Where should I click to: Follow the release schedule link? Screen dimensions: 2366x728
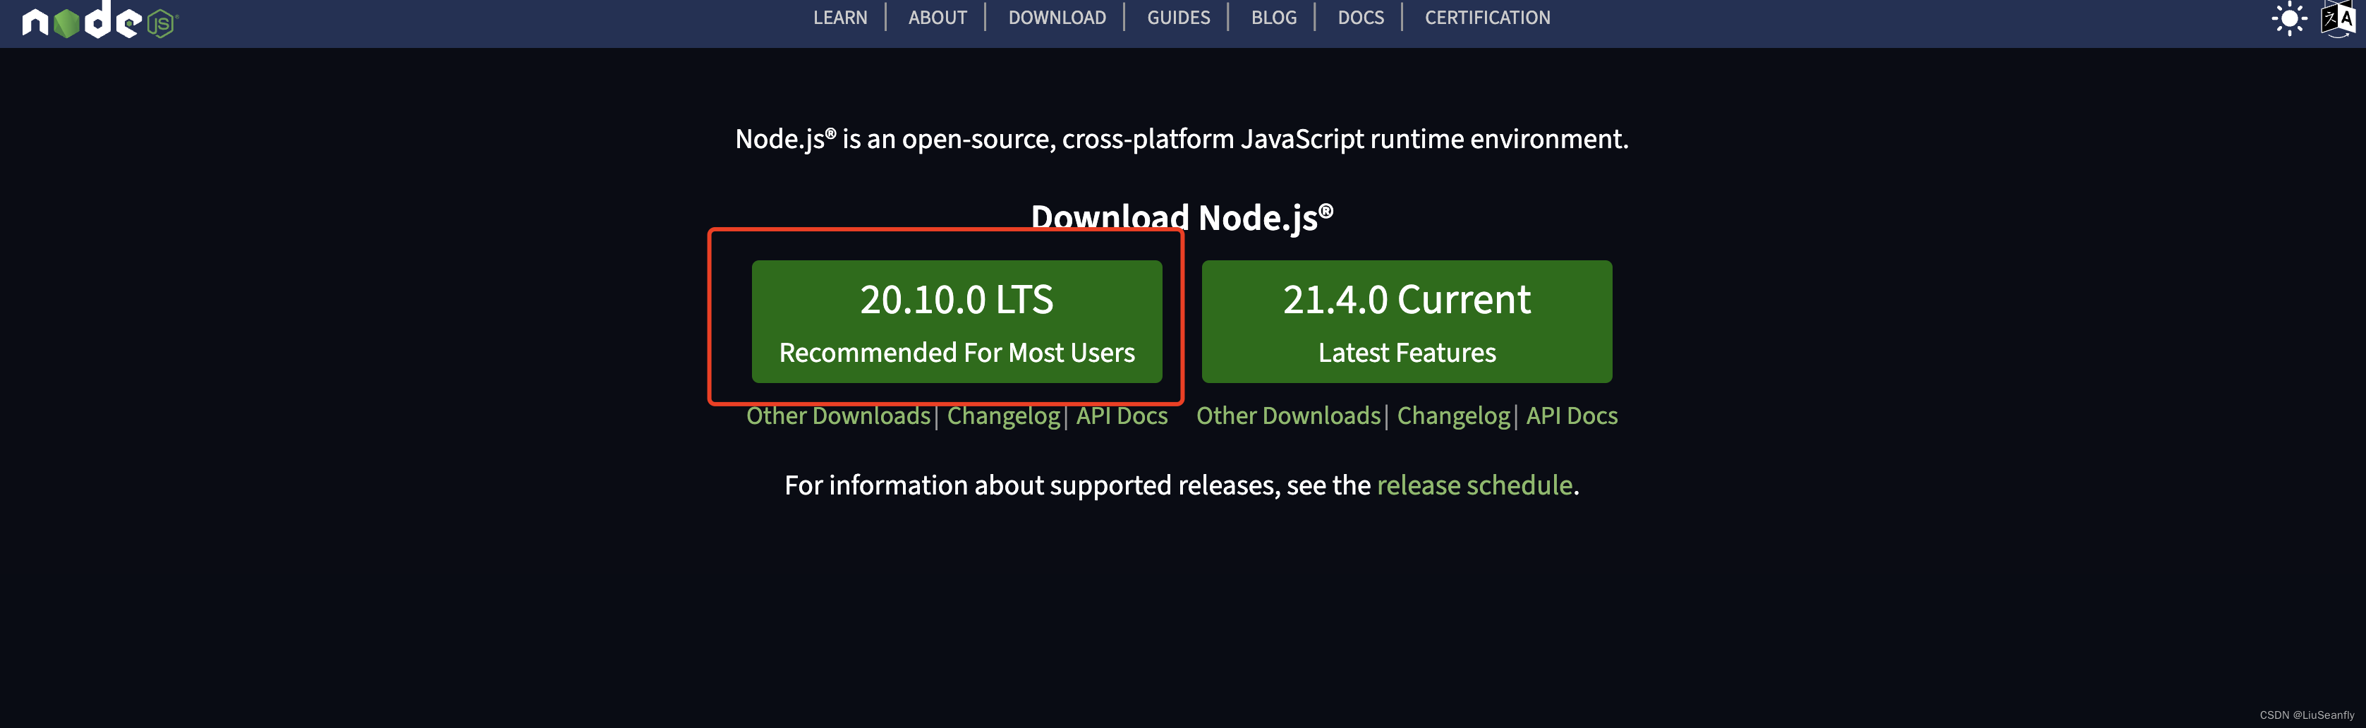tap(1474, 485)
